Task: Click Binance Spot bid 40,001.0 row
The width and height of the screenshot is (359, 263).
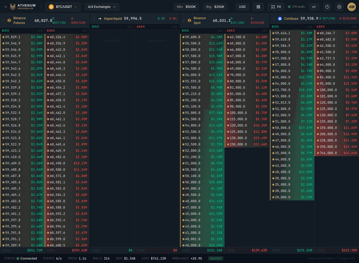Action: [x=202, y=239]
